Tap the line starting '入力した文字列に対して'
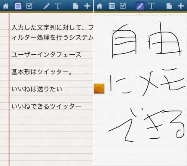The height and width of the screenshot is (166, 187). coord(52,27)
